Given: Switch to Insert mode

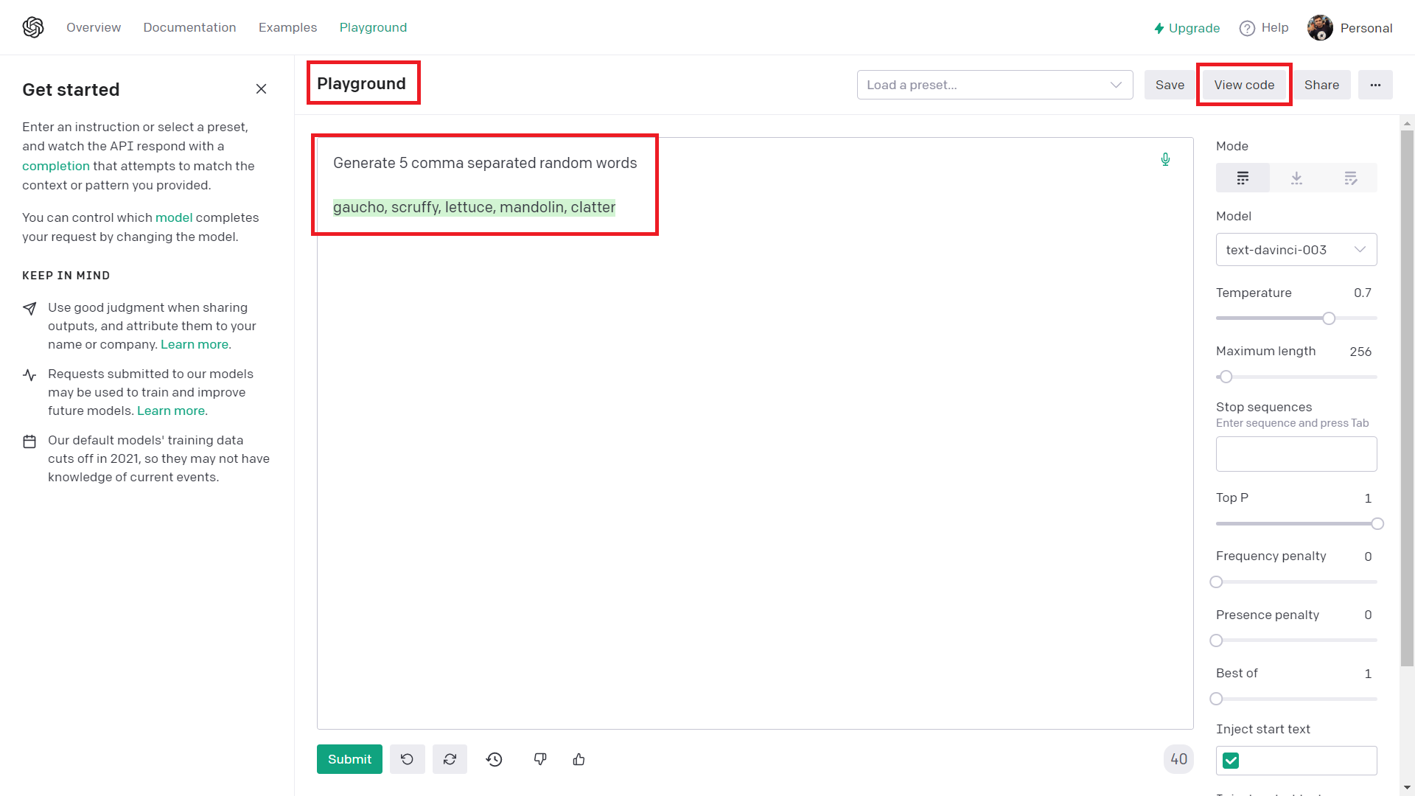Looking at the screenshot, I should [1296, 178].
